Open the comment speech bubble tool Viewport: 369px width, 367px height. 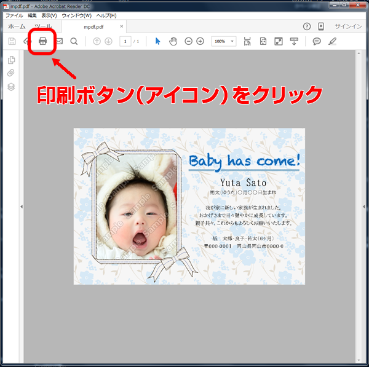tap(317, 41)
